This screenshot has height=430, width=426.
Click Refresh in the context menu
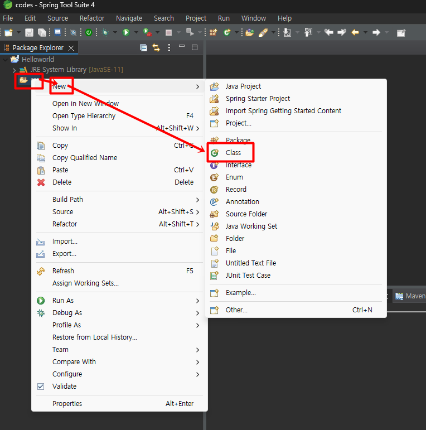(x=119, y=271)
